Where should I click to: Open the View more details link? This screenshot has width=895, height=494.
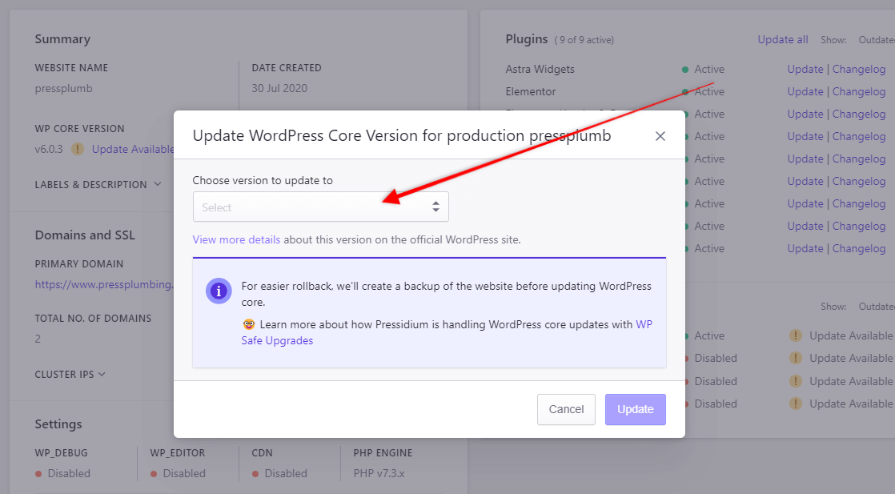click(x=236, y=239)
